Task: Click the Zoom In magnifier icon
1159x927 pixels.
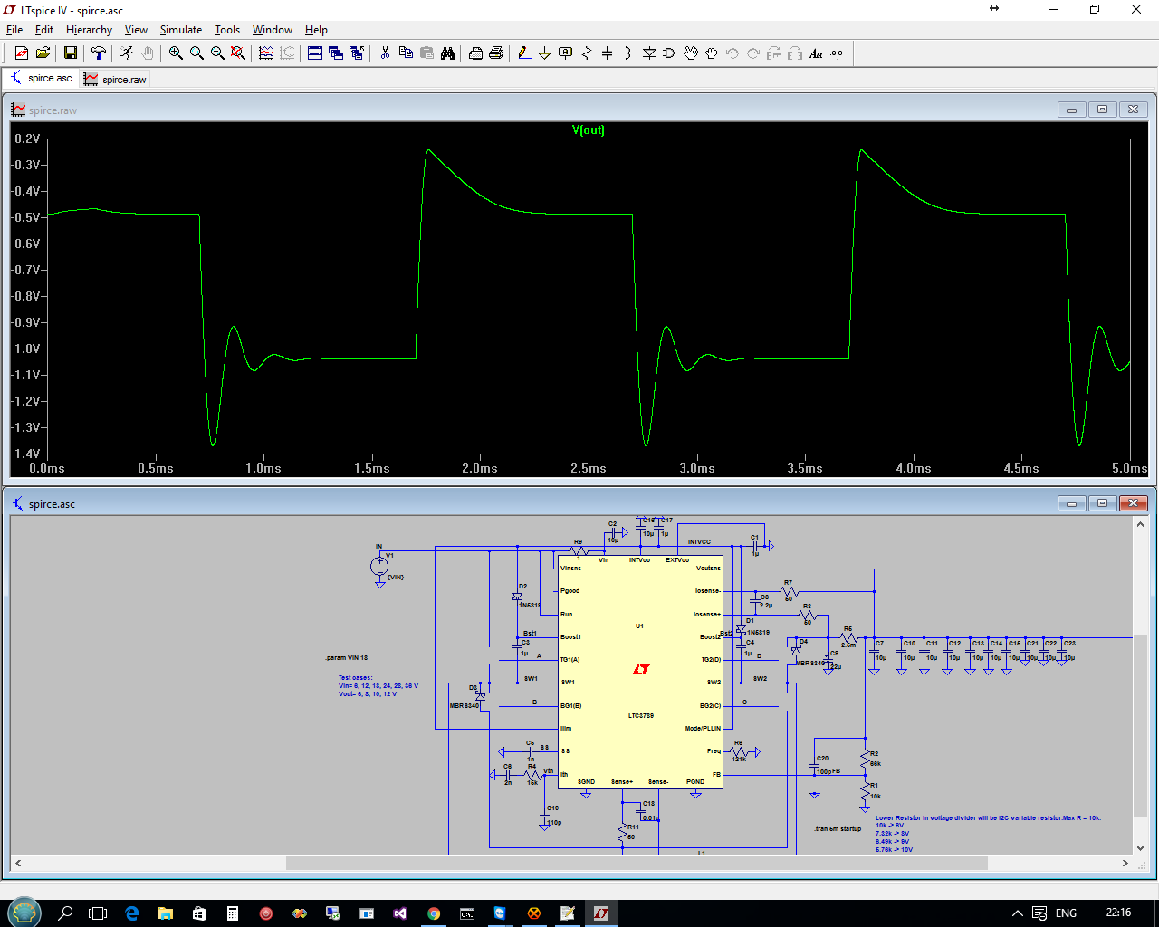Action: coord(176,53)
